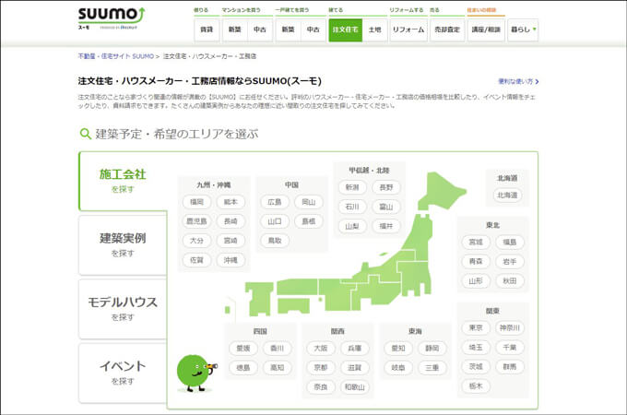Choose 福島 in the 東北 region
Viewport: 627px width, 415px height.
click(509, 242)
